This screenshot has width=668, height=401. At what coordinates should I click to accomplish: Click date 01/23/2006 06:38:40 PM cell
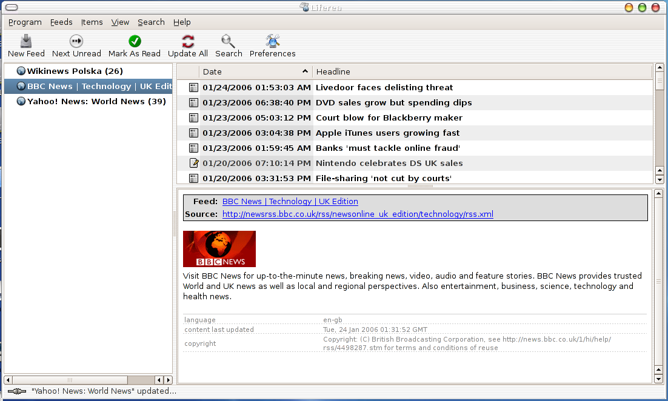tap(256, 102)
